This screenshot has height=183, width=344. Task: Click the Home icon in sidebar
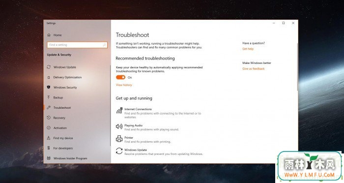49,35
